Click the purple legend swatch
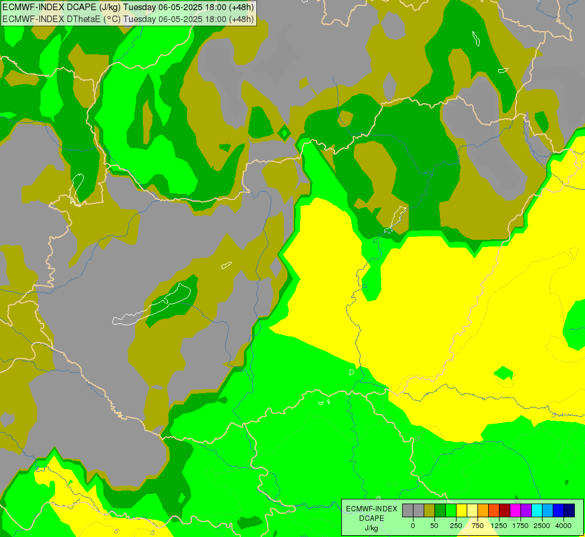The image size is (585, 537). point(526,511)
